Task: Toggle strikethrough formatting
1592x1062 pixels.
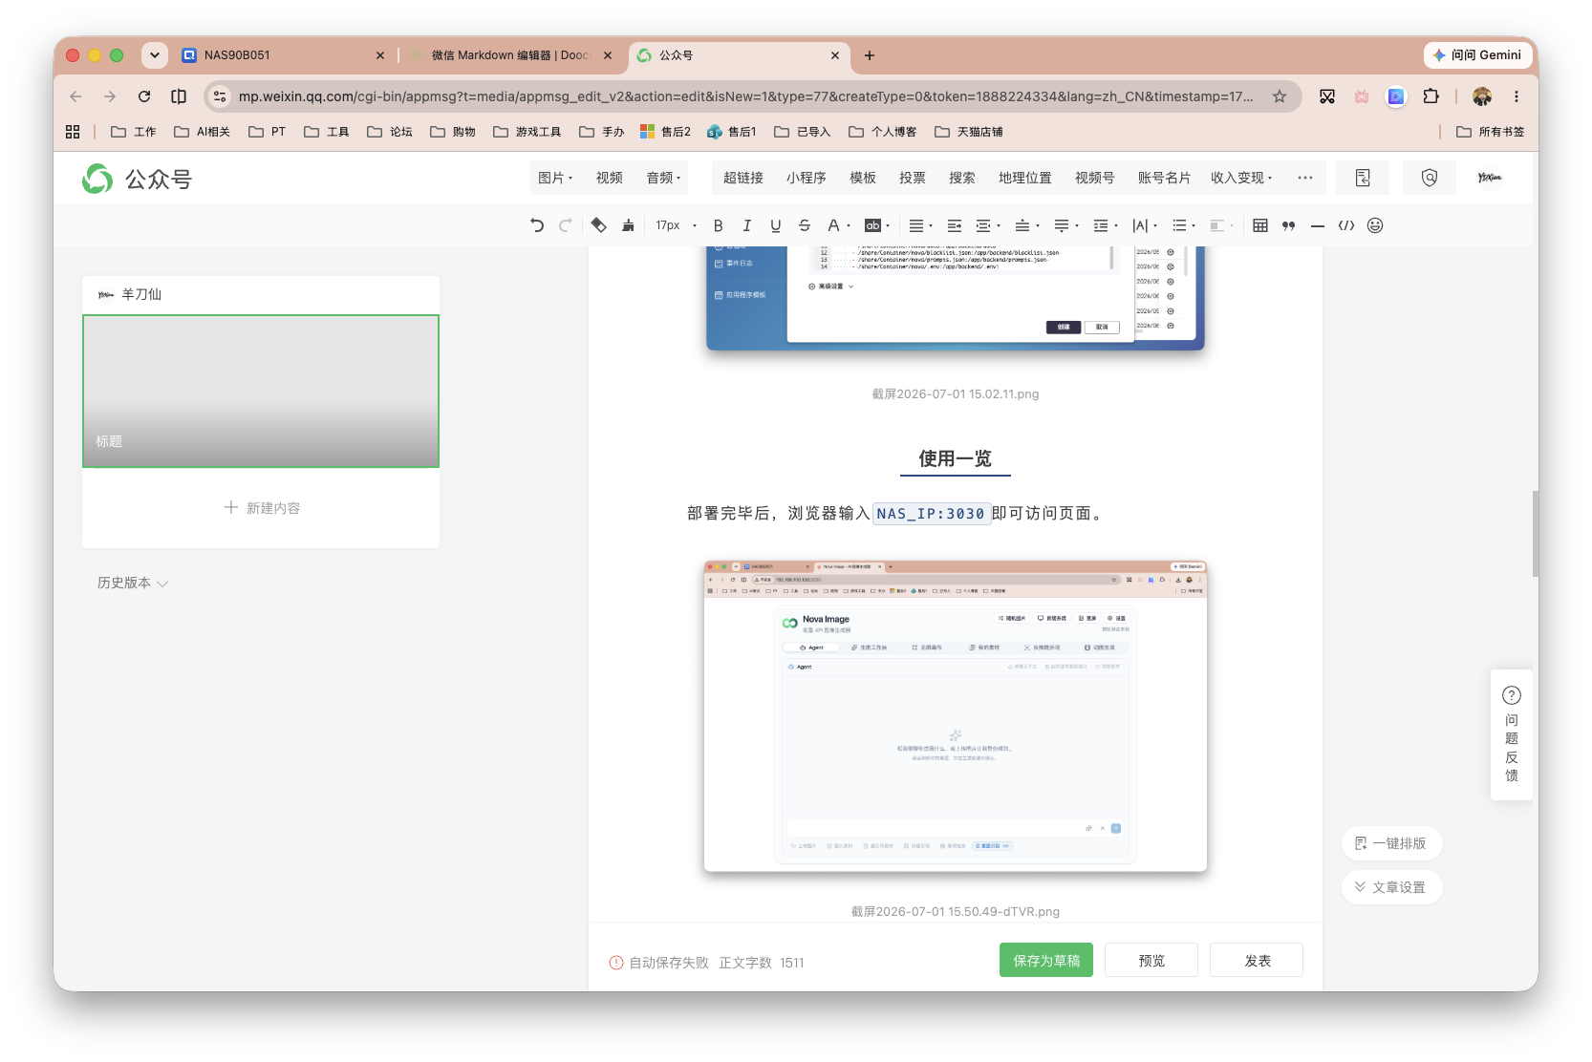Action: [805, 225]
